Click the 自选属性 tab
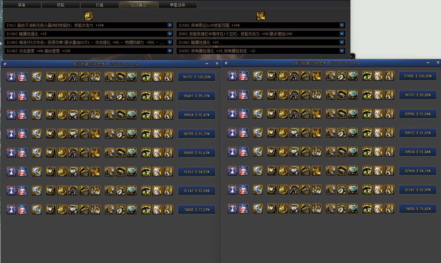The image size is (441, 263). [139, 5]
